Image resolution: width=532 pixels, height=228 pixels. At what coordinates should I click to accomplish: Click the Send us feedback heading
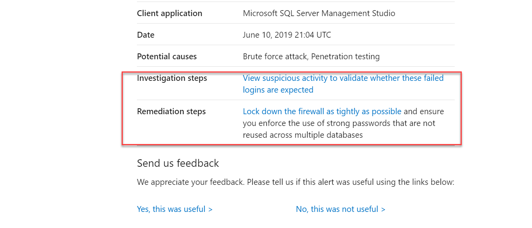pyautogui.click(x=178, y=163)
